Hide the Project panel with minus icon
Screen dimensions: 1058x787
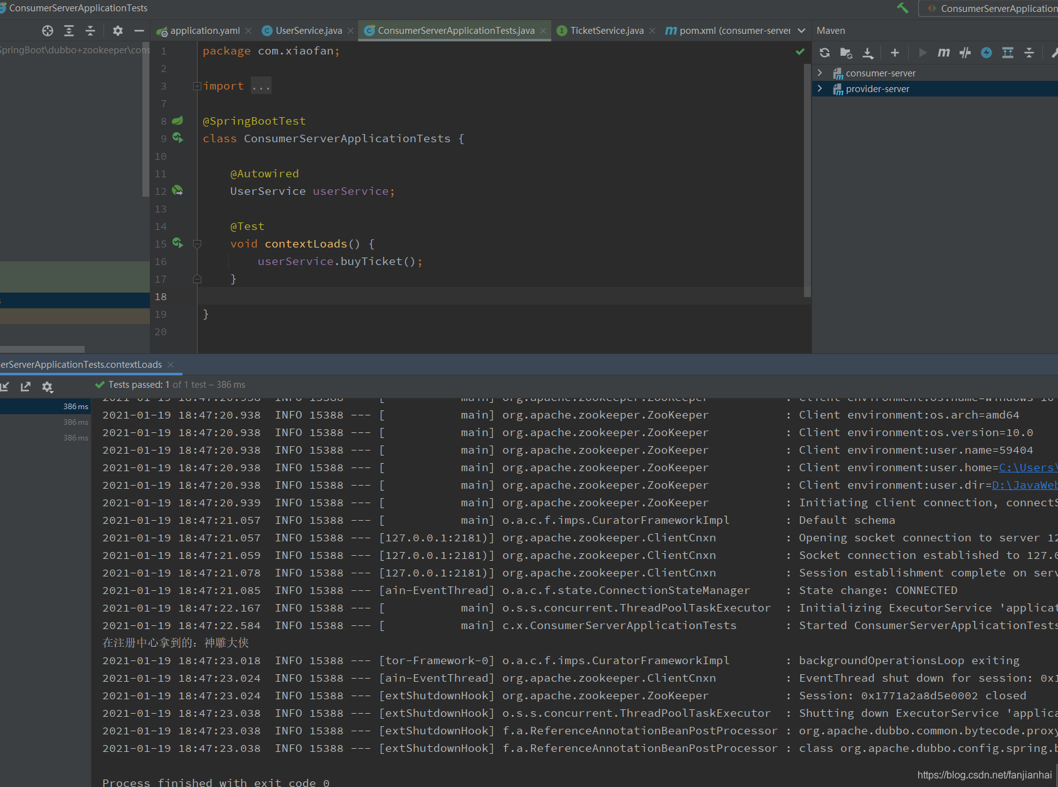tap(139, 31)
